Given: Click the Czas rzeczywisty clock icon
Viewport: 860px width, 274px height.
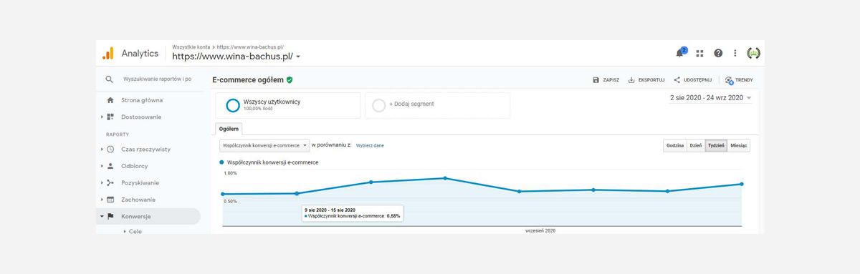Looking at the screenshot, I should (110, 150).
